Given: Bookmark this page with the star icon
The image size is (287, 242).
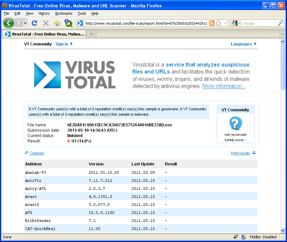Looking at the screenshot, I should coord(218,23).
